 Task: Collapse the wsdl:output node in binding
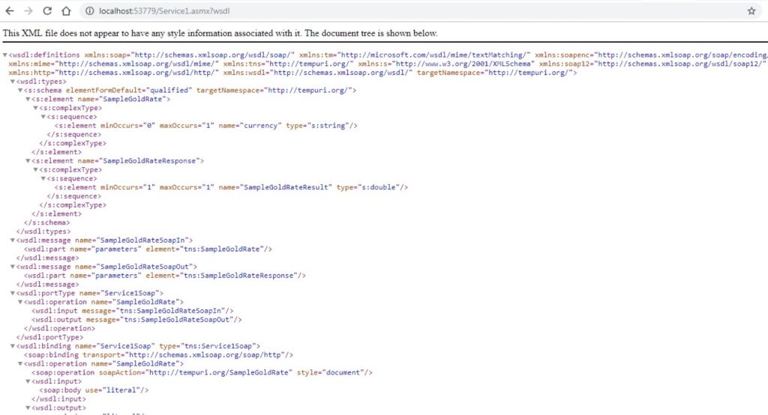pyautogui.click(x=28, y=408)
